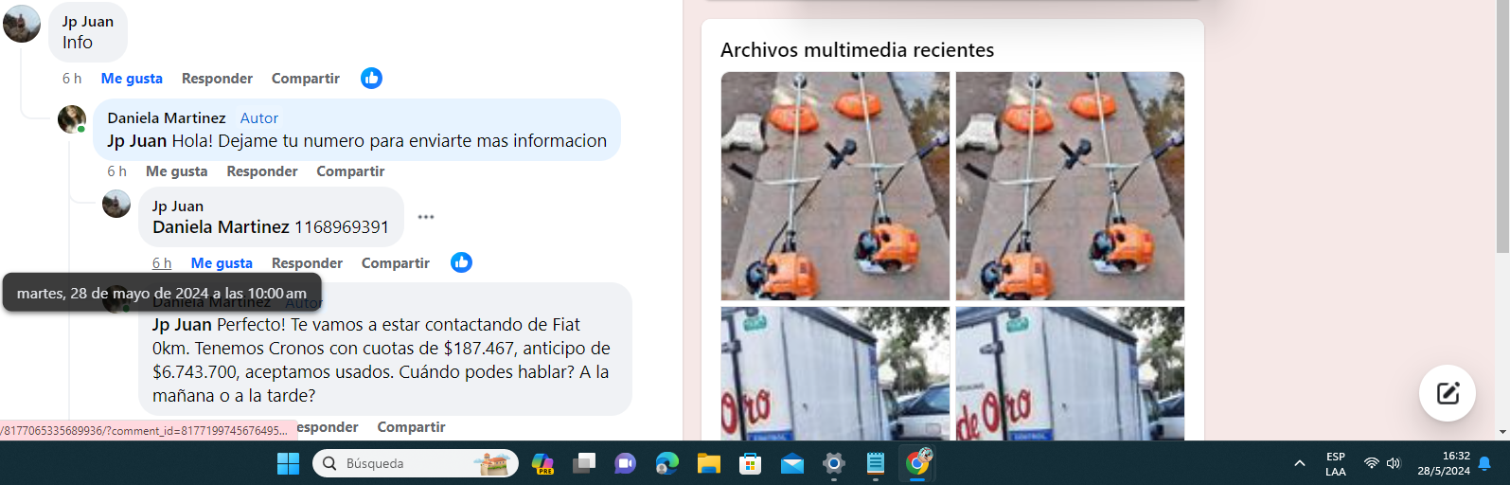Switch the ESP LAA input language
Screen dimensions: 1510x485
[x=1336, y=463]
